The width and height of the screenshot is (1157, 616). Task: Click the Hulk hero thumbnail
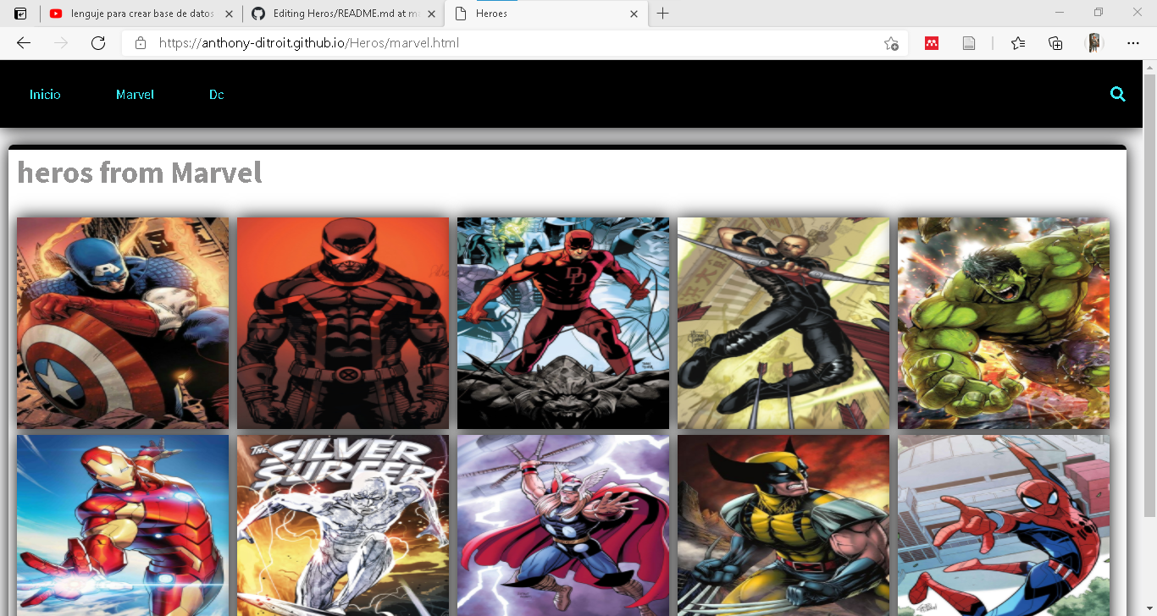[1003, 322]
